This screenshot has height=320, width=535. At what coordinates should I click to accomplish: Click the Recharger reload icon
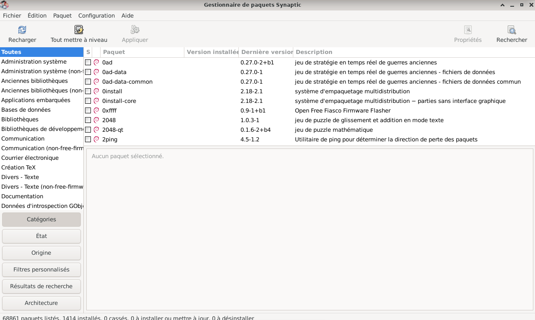22,30
